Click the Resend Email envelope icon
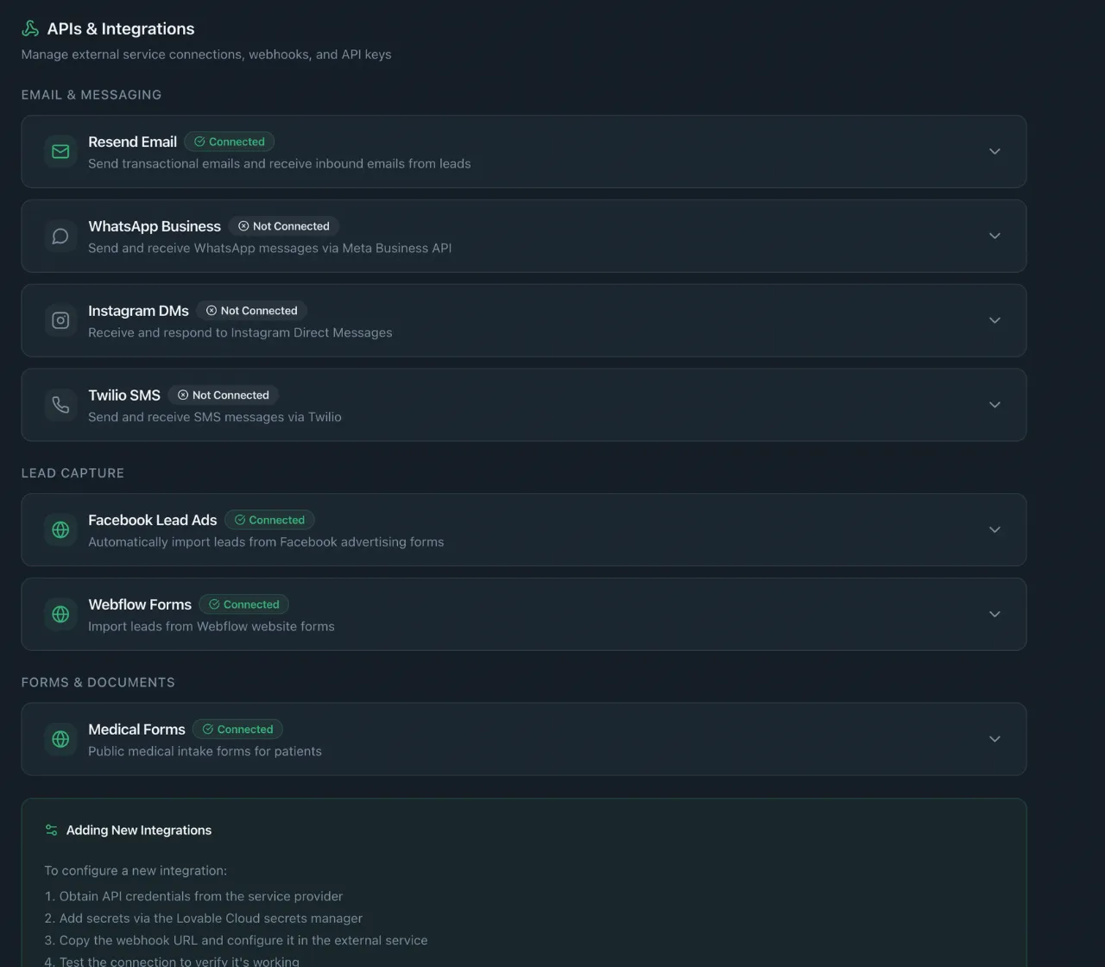 [x=60, y=151]
